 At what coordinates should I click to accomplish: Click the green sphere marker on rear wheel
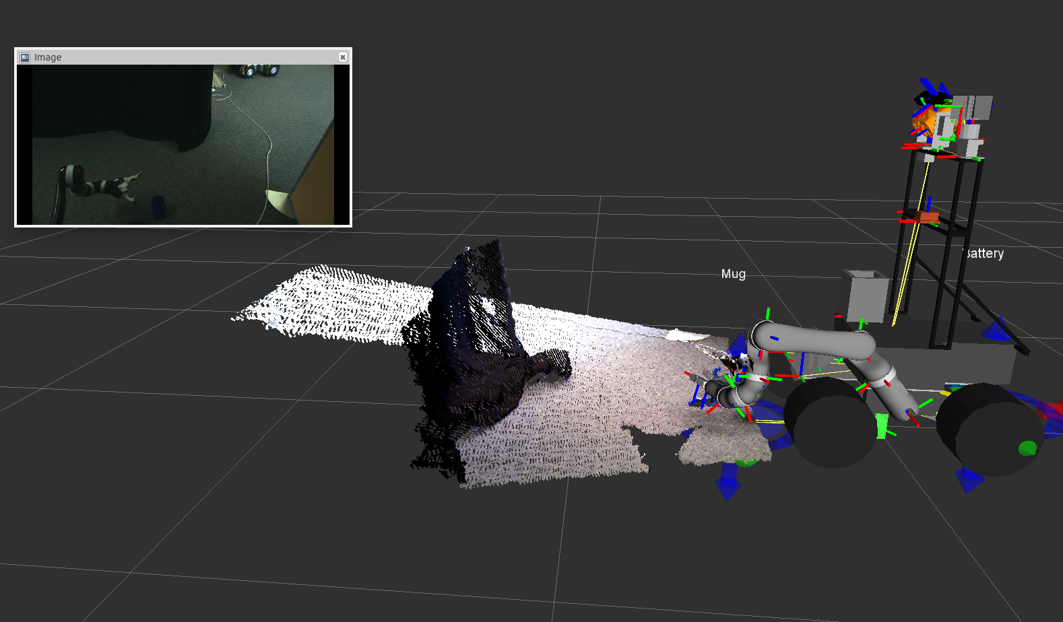click(1027, 448)
